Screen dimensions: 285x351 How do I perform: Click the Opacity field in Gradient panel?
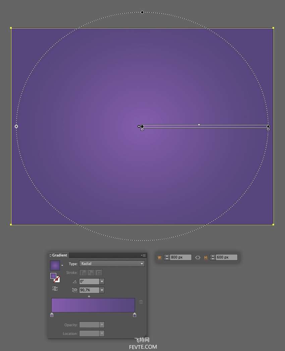tap(89, 325)
